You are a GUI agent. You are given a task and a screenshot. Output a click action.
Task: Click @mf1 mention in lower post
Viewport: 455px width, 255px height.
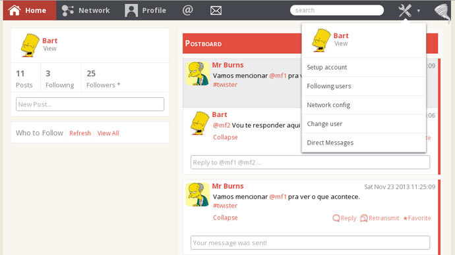278,197
